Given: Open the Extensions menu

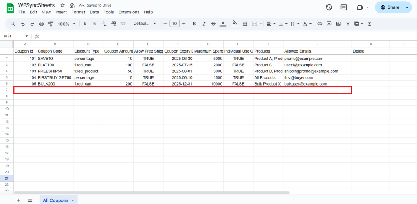Looking at the screenshot, I should (129, 12).
